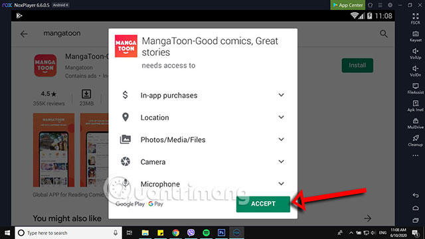The height and width of the screenshot is (239, 425).
Task: Expand In-app purchases permission details
Action: click(x=281, y=95)
